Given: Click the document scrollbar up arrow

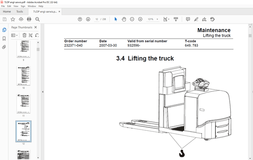Looking at the screenshot, I should pyautogui.click(x=250, y=27).
